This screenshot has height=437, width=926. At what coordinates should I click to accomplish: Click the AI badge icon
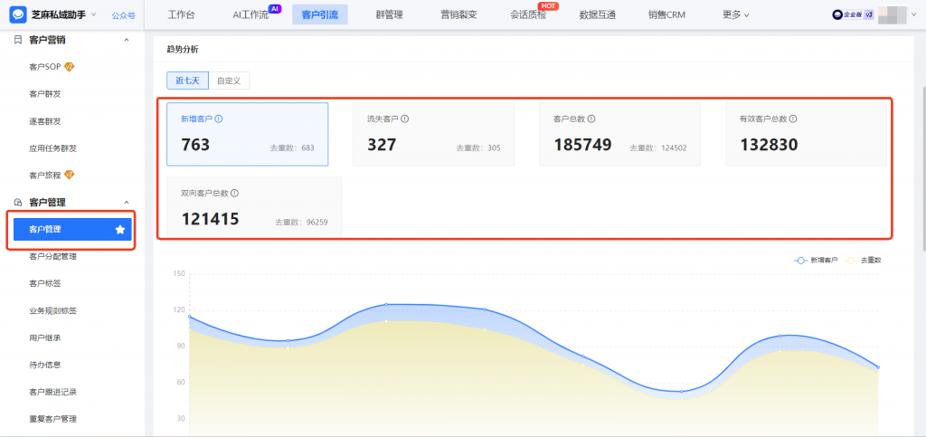point(275,8)
